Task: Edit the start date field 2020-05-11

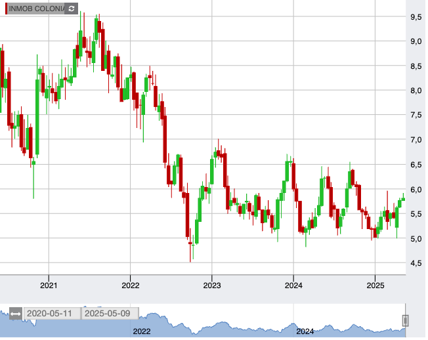Action: point(52,314)
